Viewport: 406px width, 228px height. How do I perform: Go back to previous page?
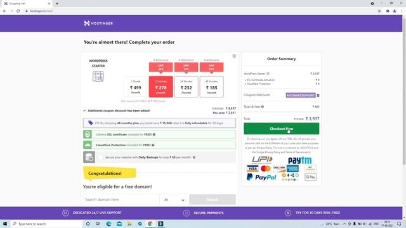click(4, 11)
